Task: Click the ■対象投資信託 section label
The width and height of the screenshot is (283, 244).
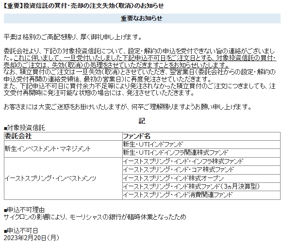Action: (x=24, y=128)
